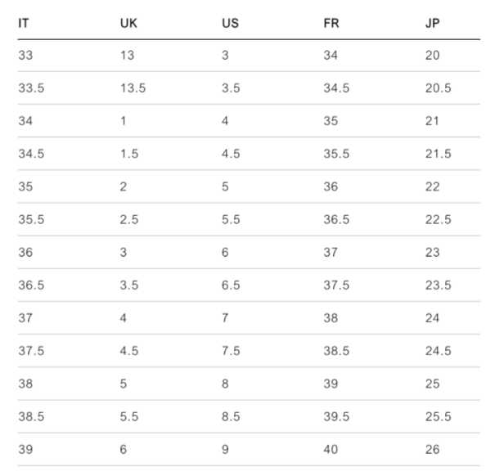Click the IT column header
Image resolution: width=495 pixels, height=476 pixels.
pyautogui.click(x=24, y=23)
